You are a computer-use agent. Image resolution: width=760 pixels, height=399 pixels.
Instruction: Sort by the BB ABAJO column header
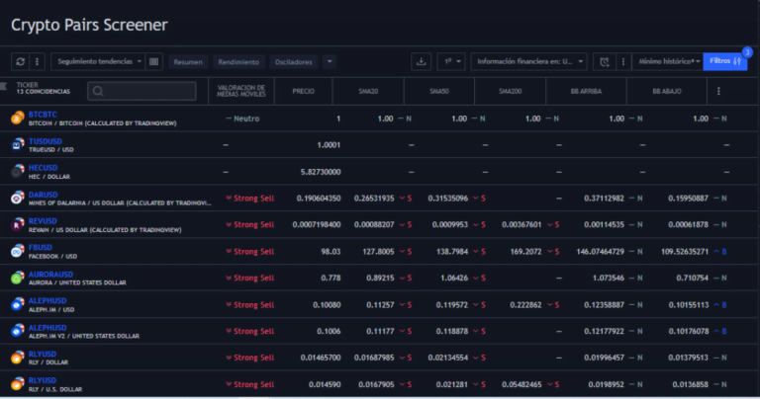(667, 91)
